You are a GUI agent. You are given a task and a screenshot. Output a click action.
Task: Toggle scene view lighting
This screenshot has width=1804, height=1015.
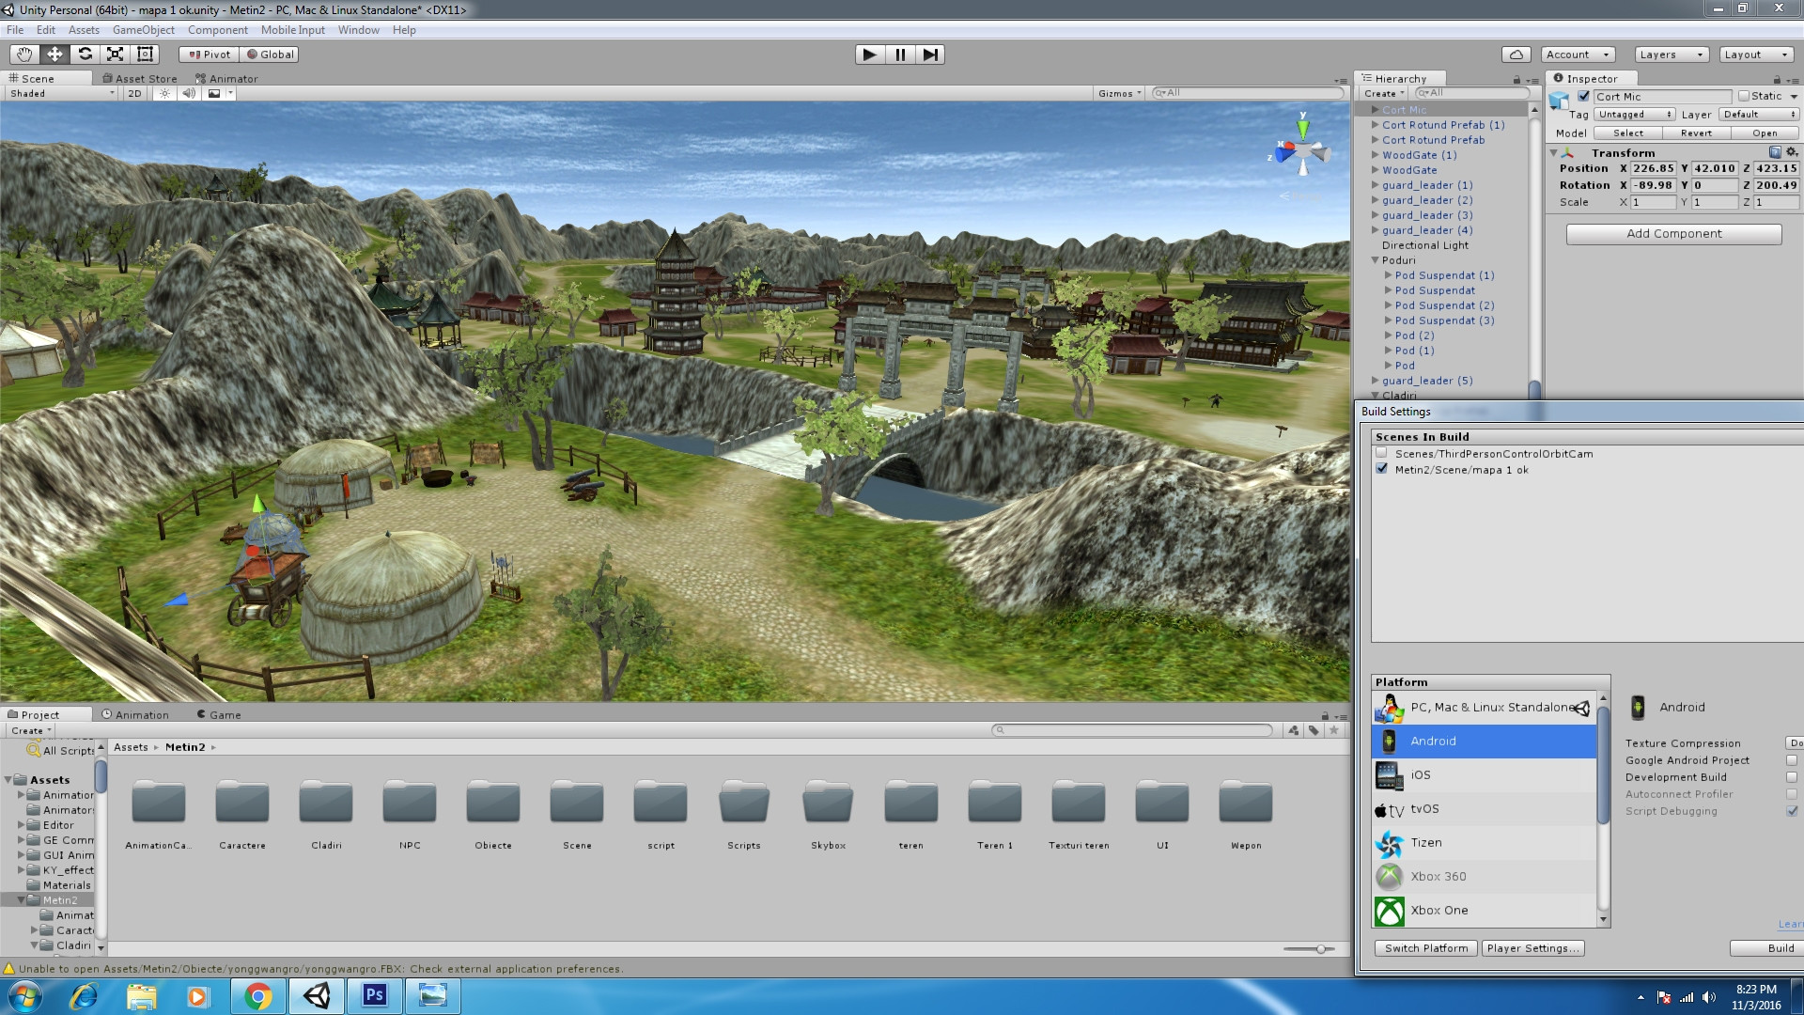coord(164,93)
